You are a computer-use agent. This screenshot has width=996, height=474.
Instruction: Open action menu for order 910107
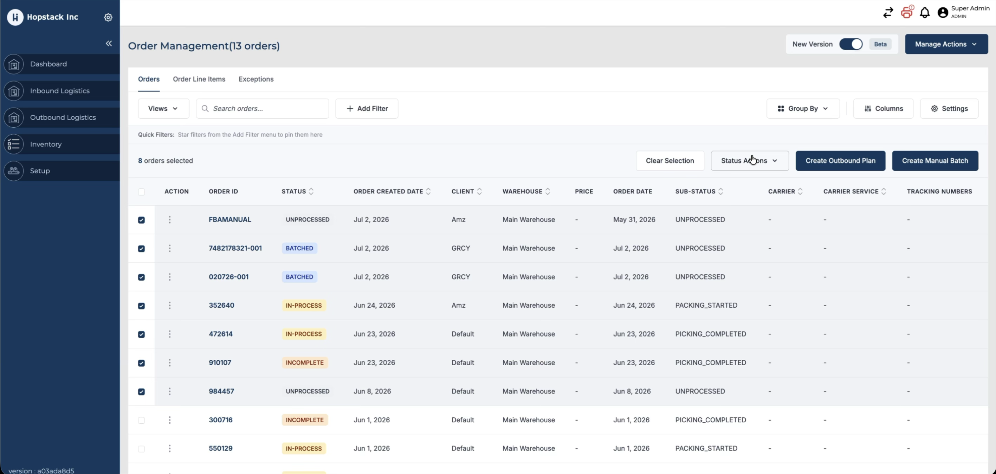coord(169,363)
